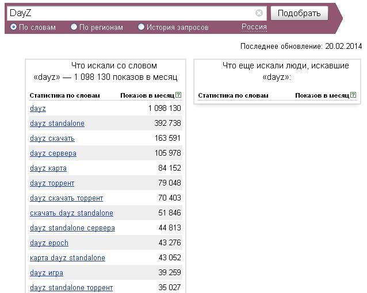
Task: Click the value 43 276
Action: (x=170, y=242)
